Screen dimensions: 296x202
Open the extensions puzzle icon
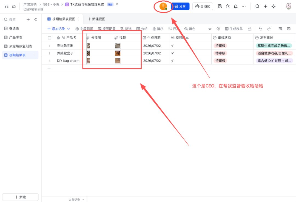[228, 6]
